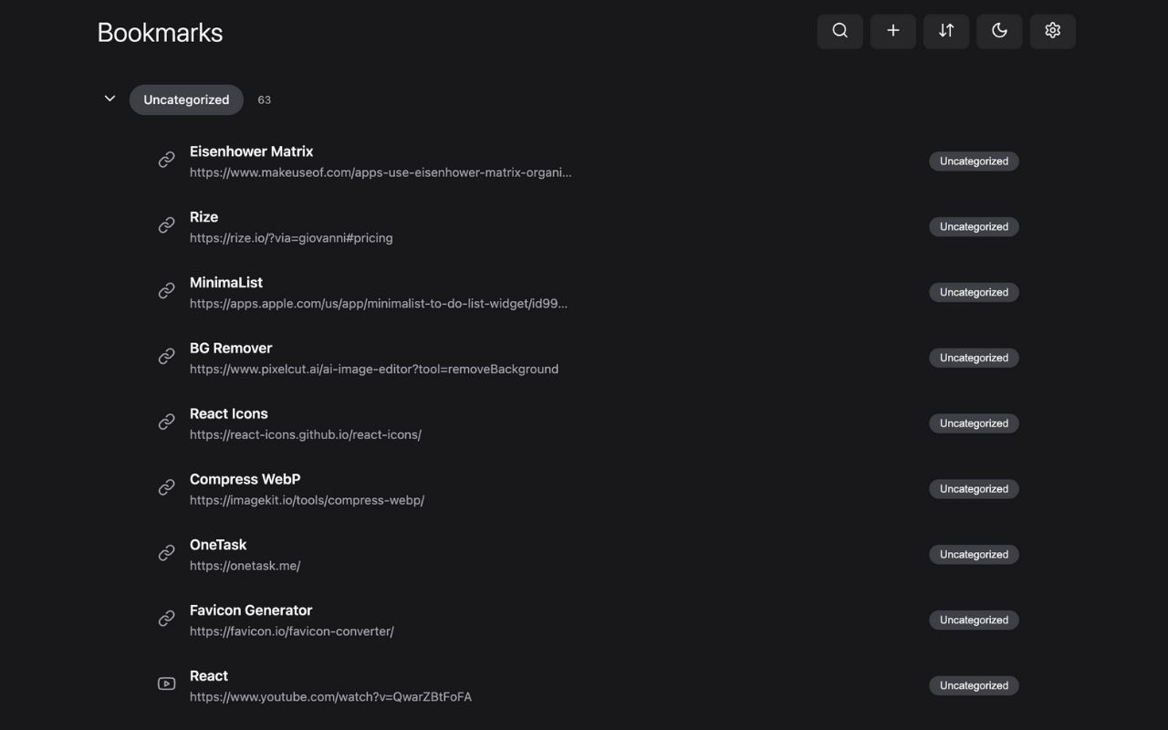Click the React Icons bookmark title

[x=229, y=413]
